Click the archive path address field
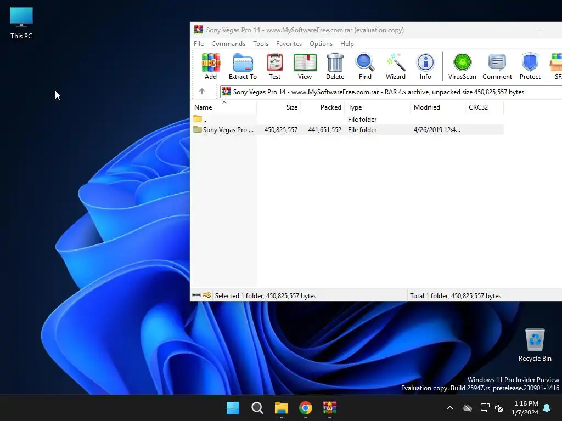This screenshot has height=421, width=562. click(x=391, y=92)
